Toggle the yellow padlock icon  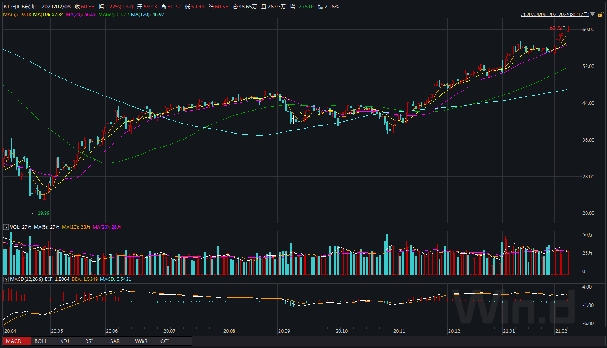pos(600,15)
